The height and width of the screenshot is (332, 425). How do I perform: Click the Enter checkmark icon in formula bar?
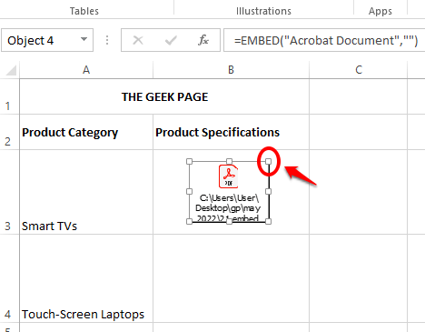[x=171, y=40]
